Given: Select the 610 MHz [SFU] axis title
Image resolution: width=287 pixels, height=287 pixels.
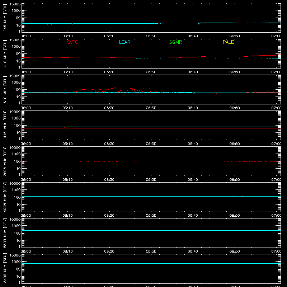Looking at the screenshot, I should pyautogui.click(x=5, y=90).
